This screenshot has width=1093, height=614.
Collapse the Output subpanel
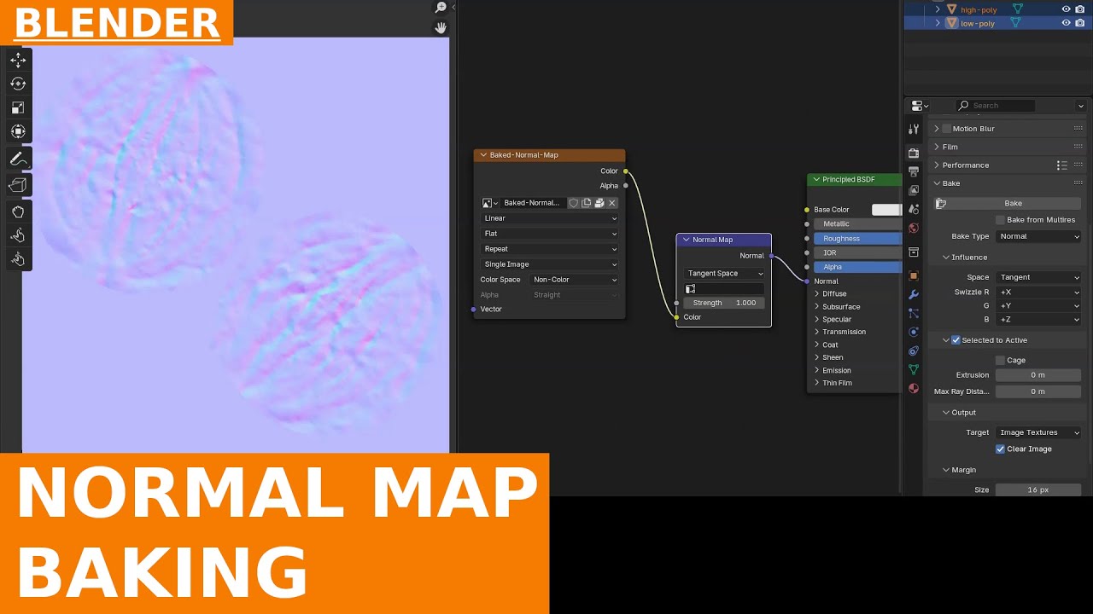(946, 413)
